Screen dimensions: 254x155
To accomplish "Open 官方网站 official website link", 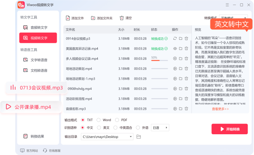I will 29,151.
